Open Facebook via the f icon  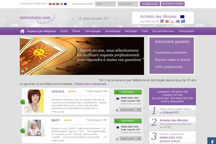212,141
